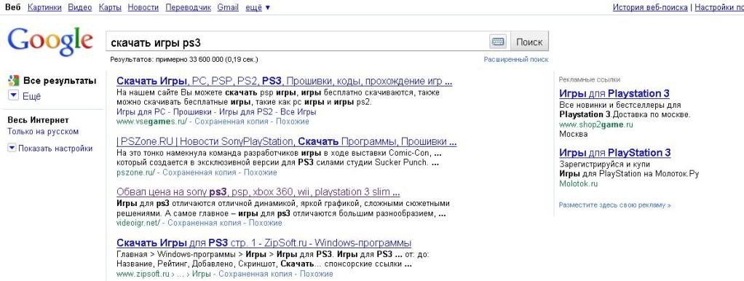Click the 'Поиск' search button
This screenshot has width=744, height=281.
pos(529,41)
